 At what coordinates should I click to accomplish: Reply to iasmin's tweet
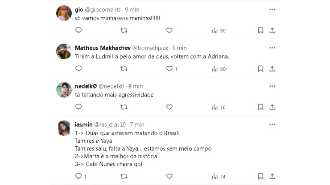pyautogui.click(x=78, y=177)
